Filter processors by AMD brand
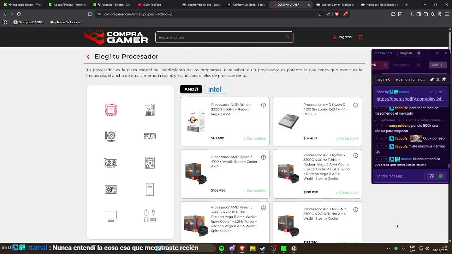The image size is (452, 254). coord(191,89)
